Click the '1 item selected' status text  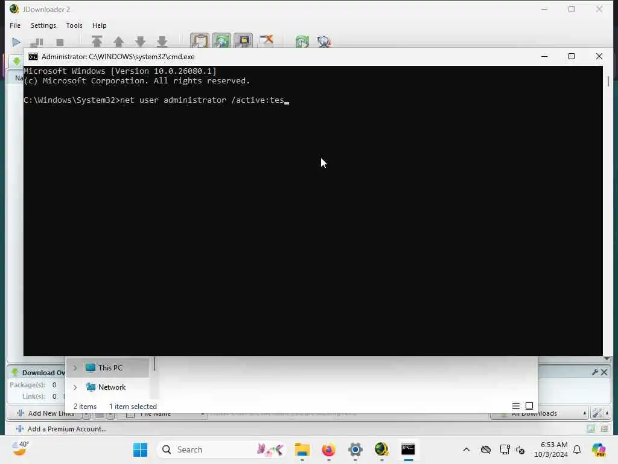coord(133,407)
